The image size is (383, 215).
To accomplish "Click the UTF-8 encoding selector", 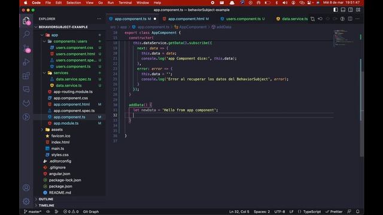I will pyautogui.click(x=279, y=211).
